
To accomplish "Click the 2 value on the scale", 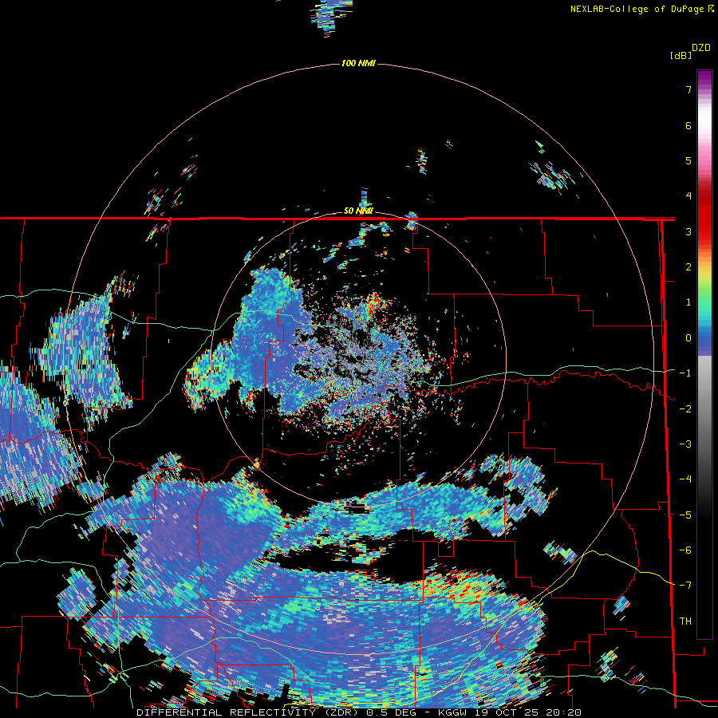I will point(688,267).
